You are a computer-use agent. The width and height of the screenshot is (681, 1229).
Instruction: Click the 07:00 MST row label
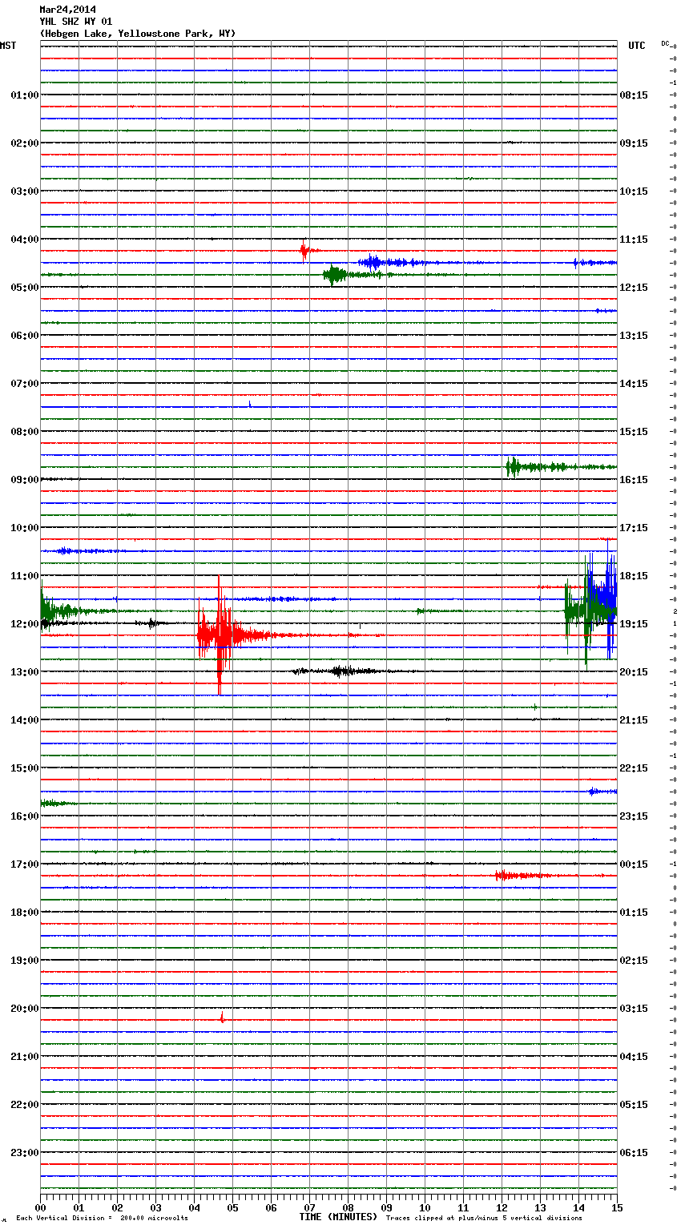pyautogui.click(x=25, y=384)
